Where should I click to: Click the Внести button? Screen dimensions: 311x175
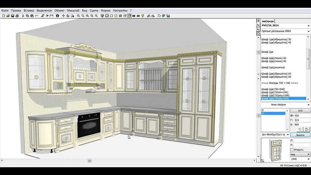(300, 135)
